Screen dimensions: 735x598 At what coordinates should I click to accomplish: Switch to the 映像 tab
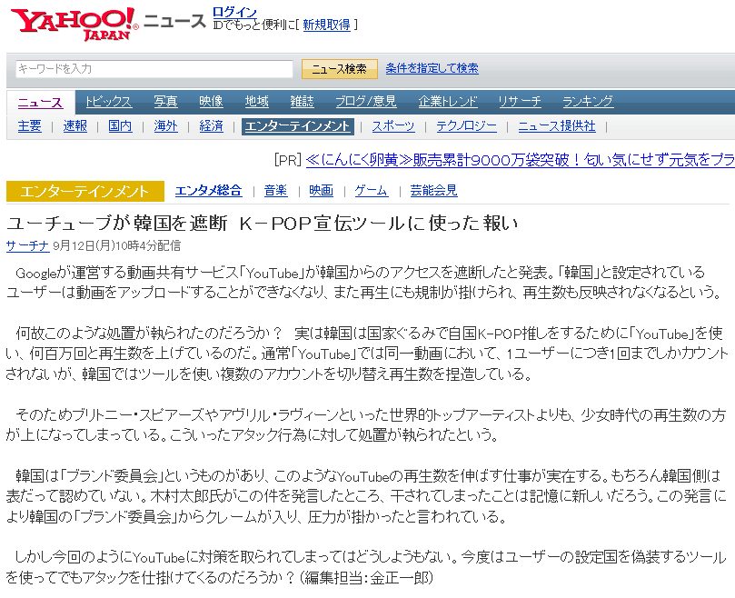tap(211, 101)
